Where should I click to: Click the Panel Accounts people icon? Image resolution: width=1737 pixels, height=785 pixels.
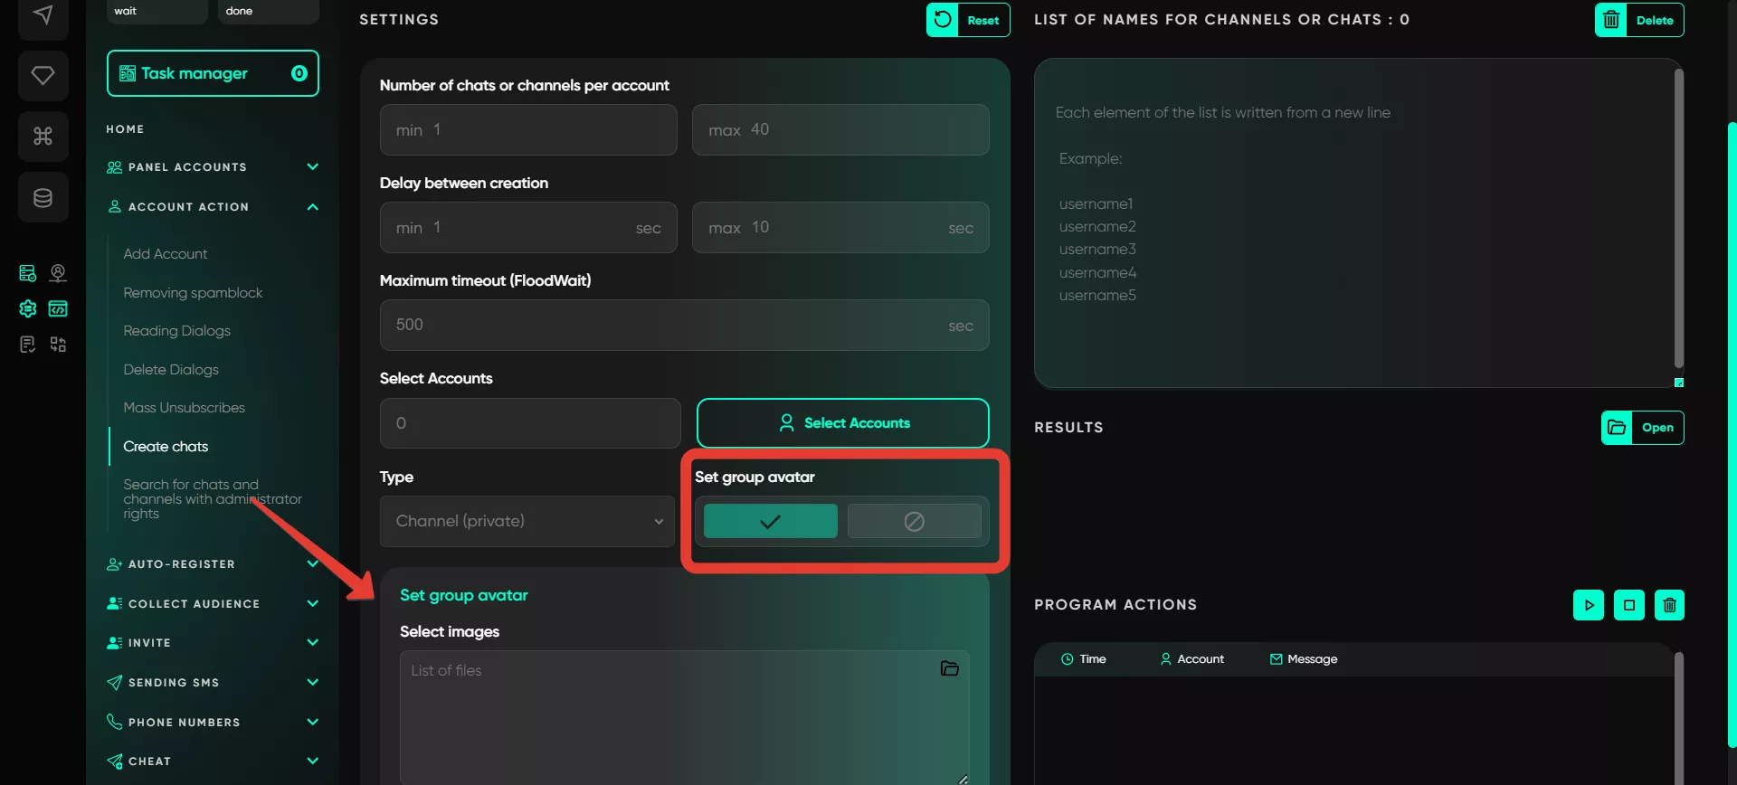click(x=114, y=167)
